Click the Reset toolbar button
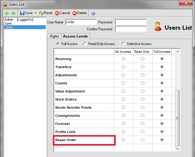The height and width of the screenshot is (157, 195). (46, 13)
